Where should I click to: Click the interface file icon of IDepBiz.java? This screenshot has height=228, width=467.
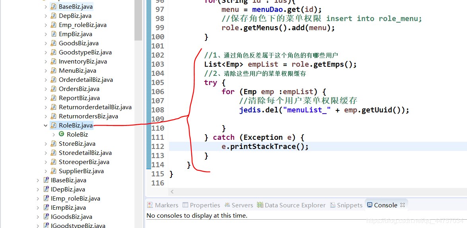[x=46, y=189]
